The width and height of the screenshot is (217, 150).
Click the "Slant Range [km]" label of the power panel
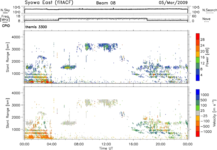[x=8, y=57]
